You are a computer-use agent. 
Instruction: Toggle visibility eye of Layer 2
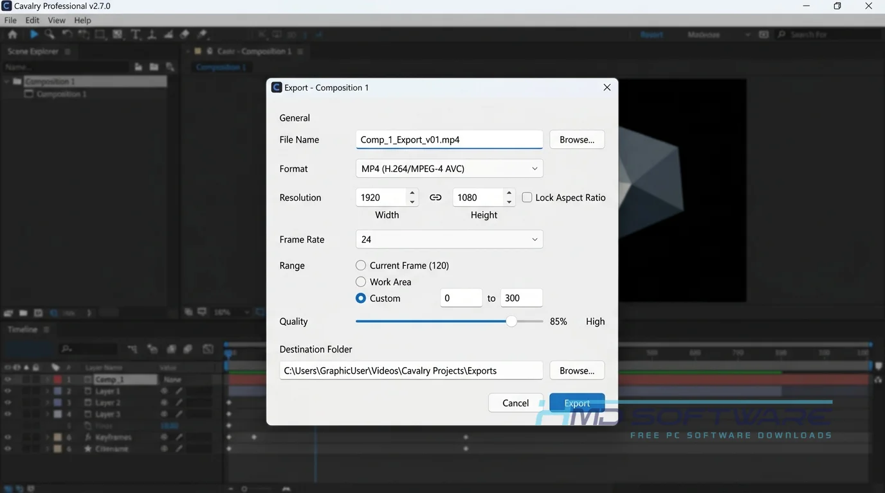[x=8, y=402]
